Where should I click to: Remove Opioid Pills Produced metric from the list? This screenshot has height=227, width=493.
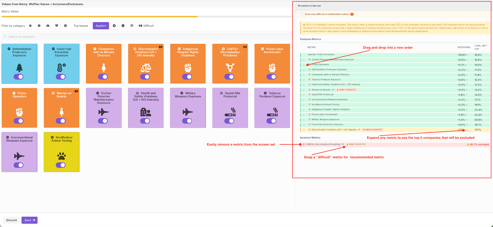coord(309,95)
